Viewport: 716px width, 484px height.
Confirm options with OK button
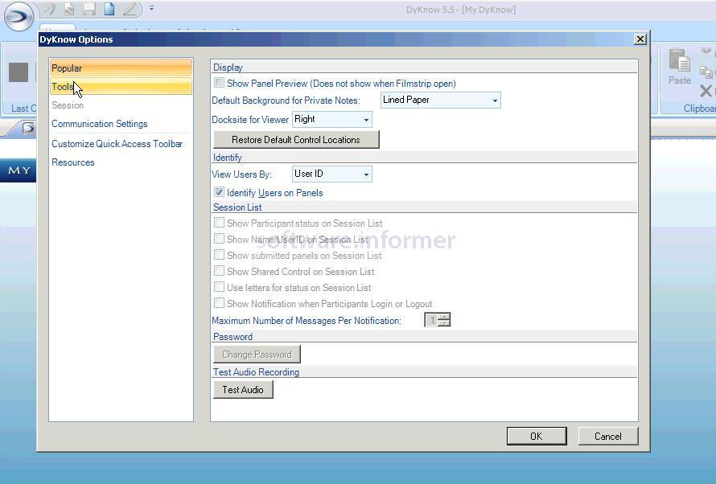pyautogui.click(x=537, y=436)
